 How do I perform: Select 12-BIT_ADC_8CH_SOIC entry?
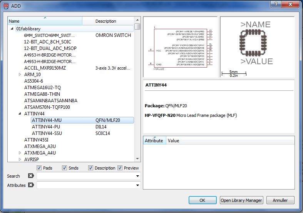click(x=47, y=42)
